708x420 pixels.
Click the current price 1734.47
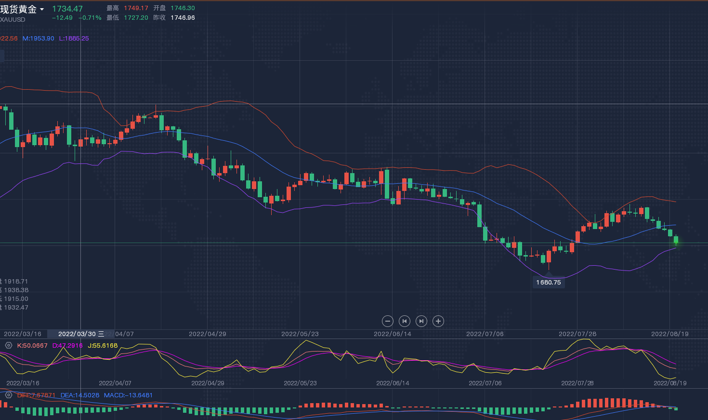click(x=67, y=9)
